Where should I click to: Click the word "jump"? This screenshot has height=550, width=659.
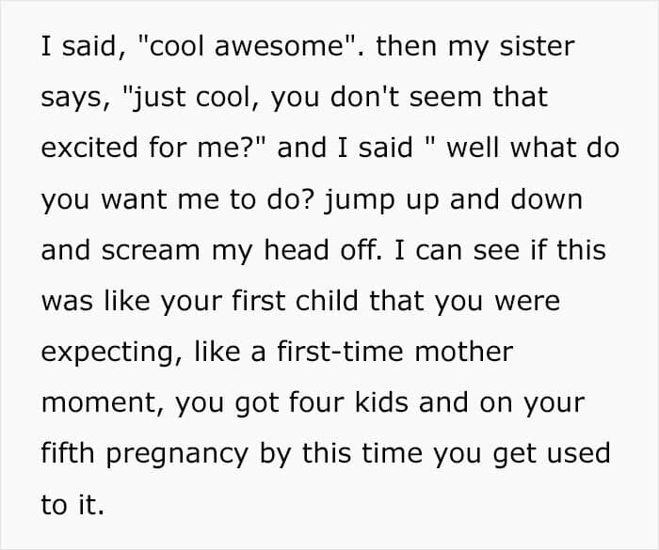point(360,200)
